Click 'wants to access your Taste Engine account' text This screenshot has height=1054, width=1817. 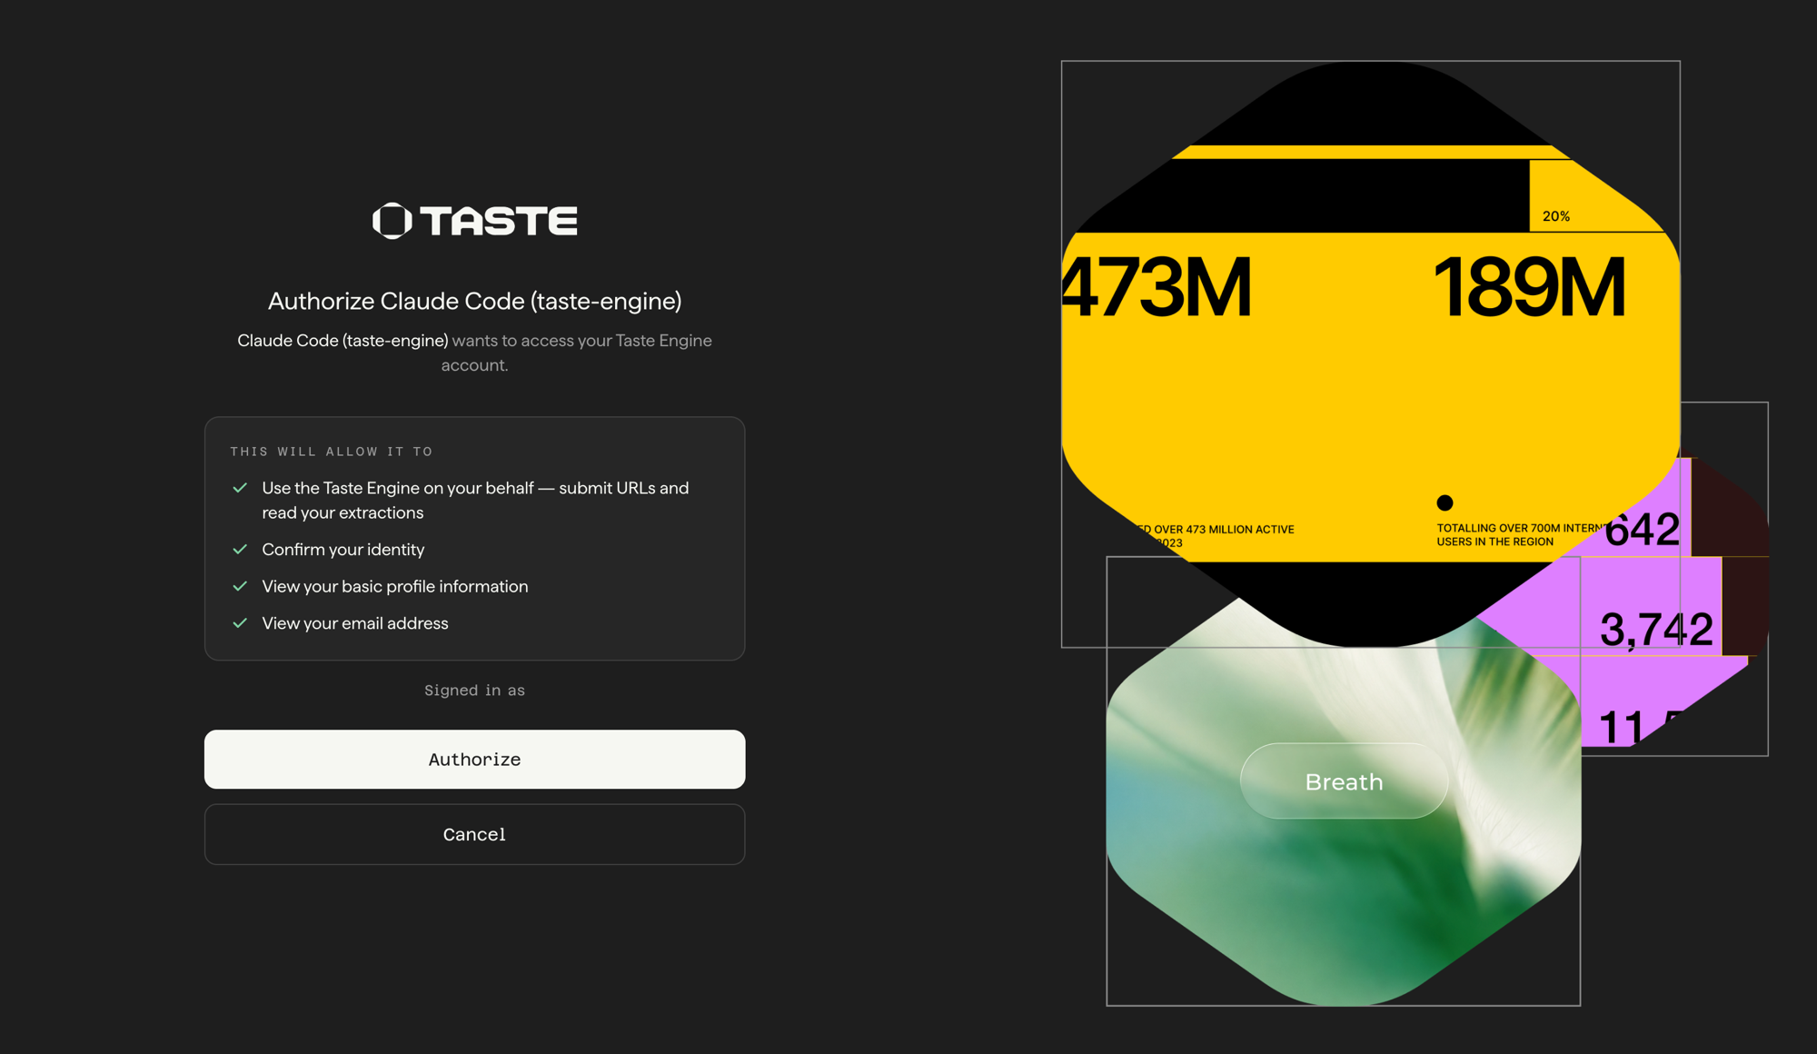[x=581, y=353]
